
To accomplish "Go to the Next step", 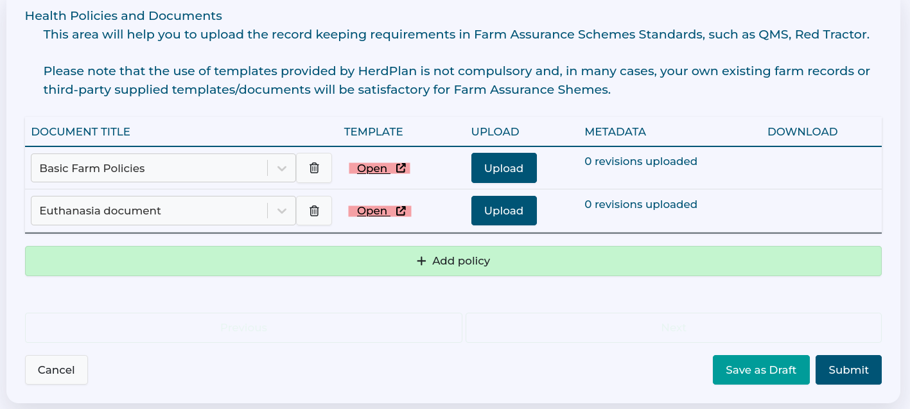I will click(x=674, y=327).
